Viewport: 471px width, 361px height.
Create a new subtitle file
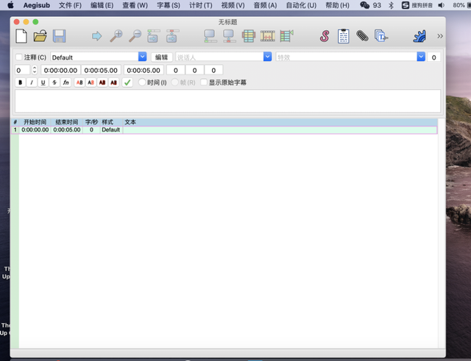coord(21,36)
